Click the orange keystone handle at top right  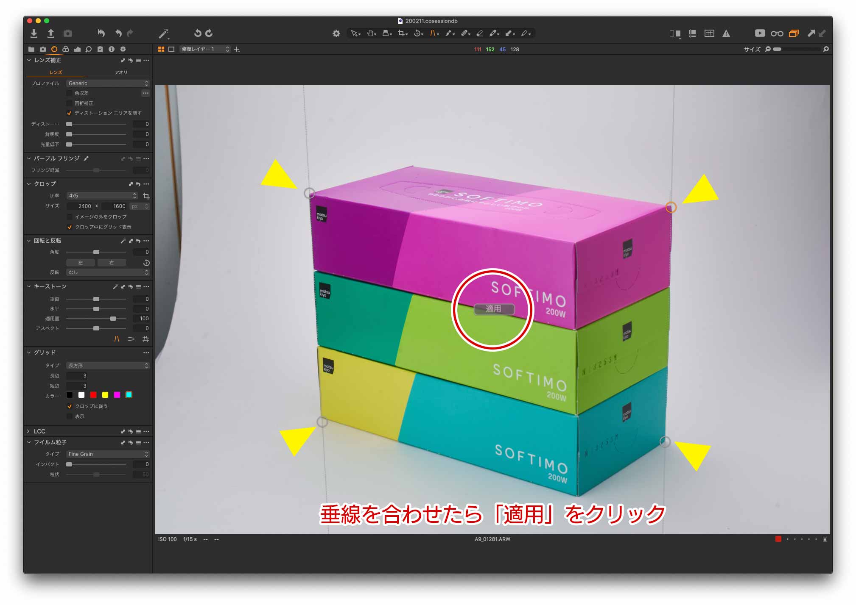(671, 208)
